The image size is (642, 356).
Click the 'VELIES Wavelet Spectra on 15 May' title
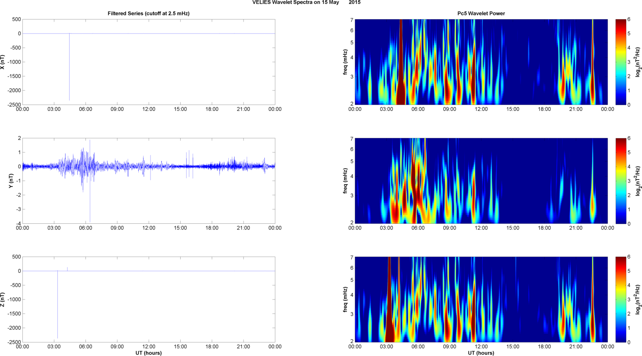pos(295,3)
